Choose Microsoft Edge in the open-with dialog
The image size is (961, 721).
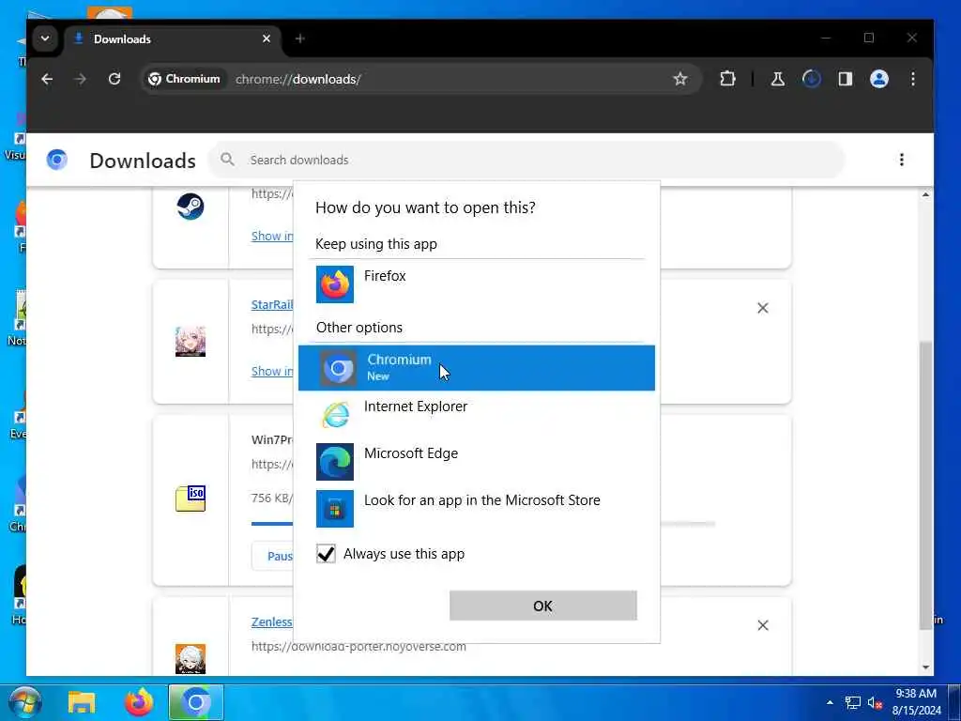click(x=477, y=462)
